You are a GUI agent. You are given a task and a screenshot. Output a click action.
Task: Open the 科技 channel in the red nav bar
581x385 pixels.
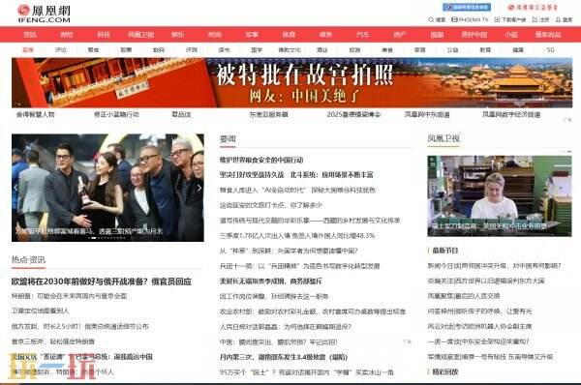(x=104, y=35)
